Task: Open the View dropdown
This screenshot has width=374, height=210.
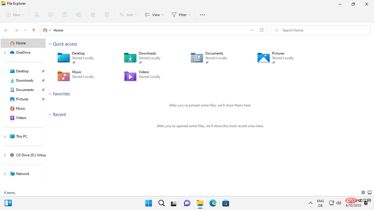Action: click(154, 15)
